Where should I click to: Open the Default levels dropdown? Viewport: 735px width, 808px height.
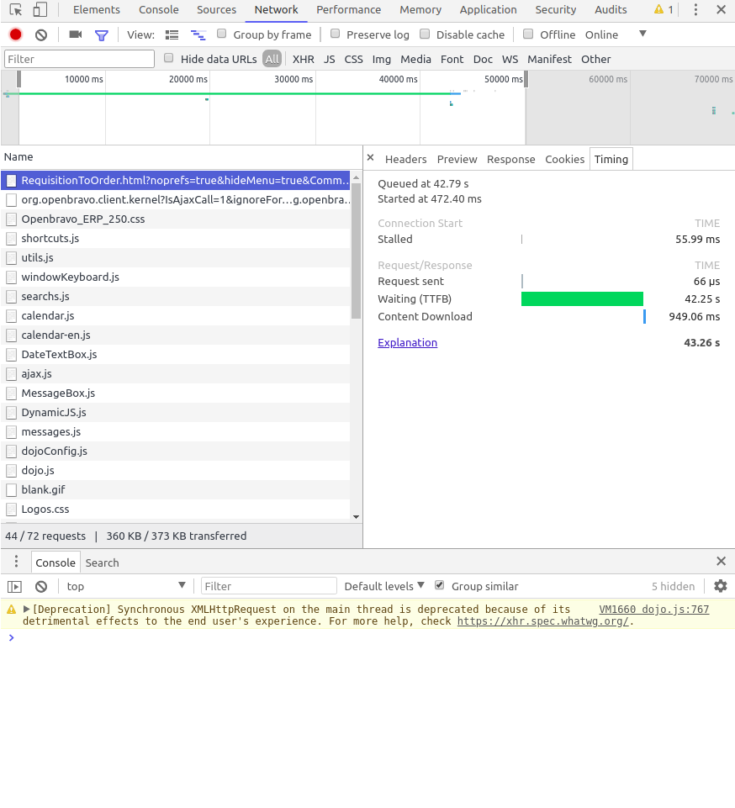385,586
